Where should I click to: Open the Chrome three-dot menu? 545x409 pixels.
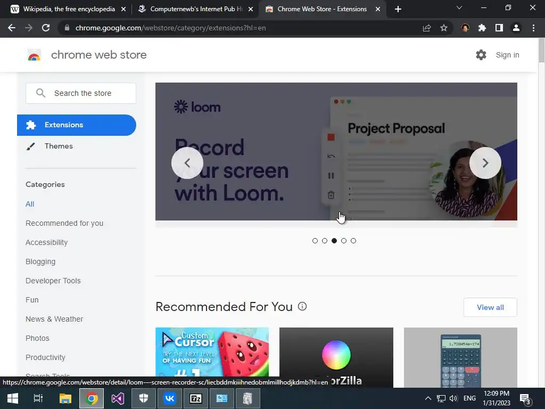pos(533,28)
